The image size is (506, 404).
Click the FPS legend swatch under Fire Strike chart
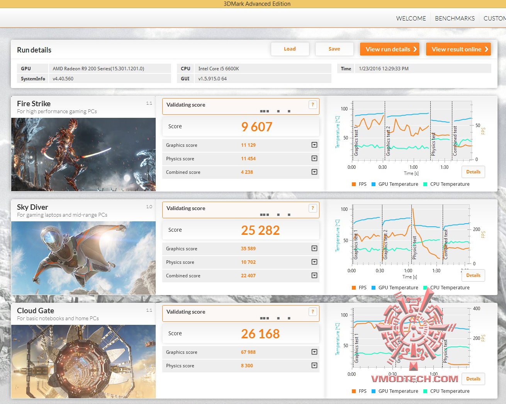(354, 184)
